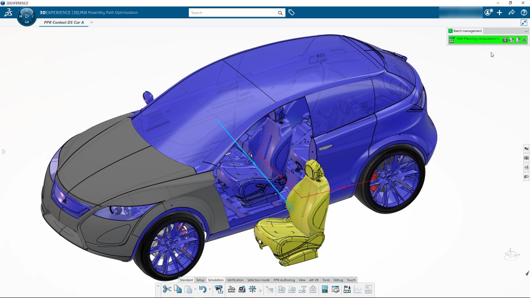
Task: Click the collapse view arrows icon
Action: click(524, 23)
